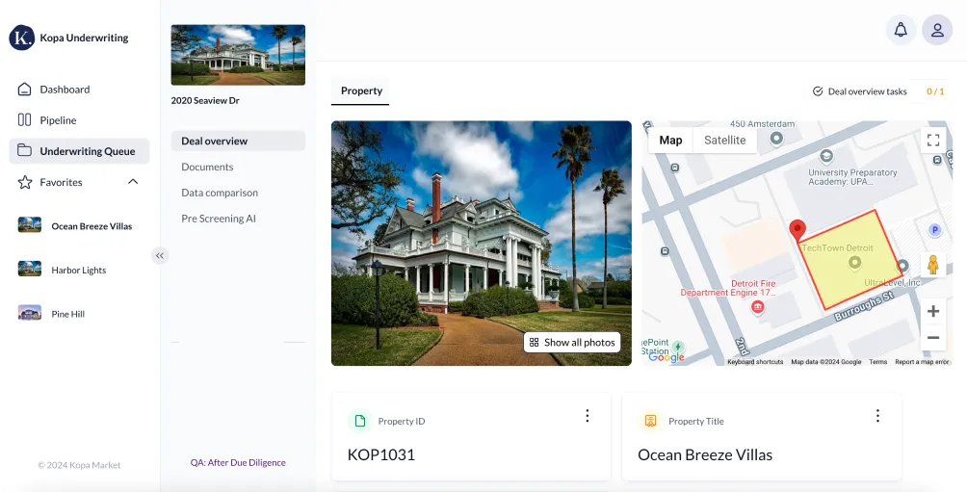
Task: Open Underwriting Queue
Action: tap(79, 151)
